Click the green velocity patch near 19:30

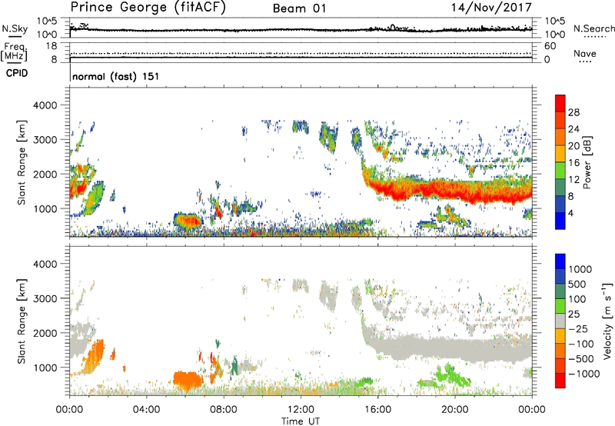point(447,375)
